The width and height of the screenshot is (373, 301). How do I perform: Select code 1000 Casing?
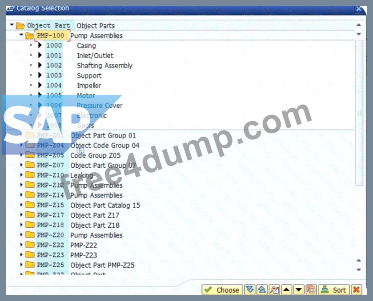tap(71, 45)
